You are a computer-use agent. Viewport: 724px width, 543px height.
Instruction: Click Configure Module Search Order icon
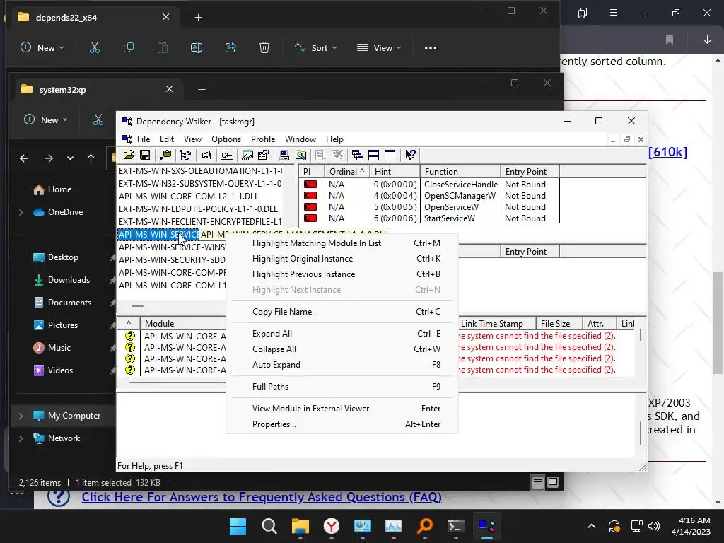(300, 155)
